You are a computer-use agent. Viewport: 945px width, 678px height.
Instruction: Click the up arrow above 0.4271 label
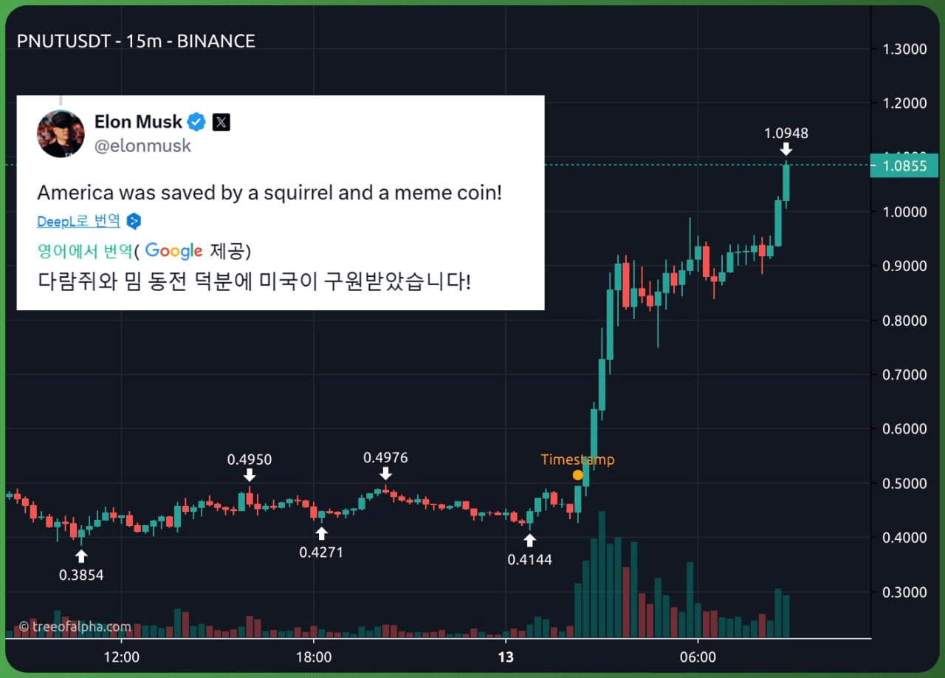tap(321, 533)
